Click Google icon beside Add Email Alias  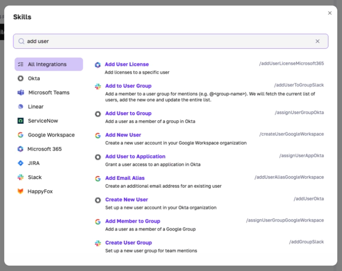click(x=98, y=179)
